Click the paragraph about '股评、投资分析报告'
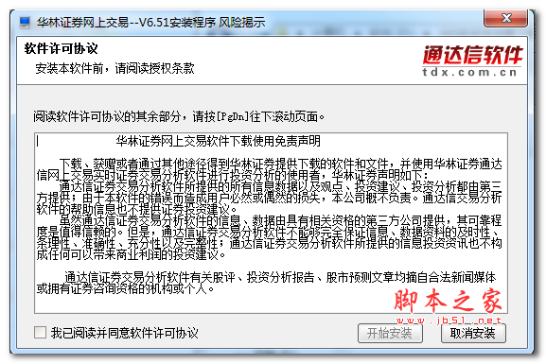Image resolution: width=546 pixels, height=364 pixels. click(267, 283)
